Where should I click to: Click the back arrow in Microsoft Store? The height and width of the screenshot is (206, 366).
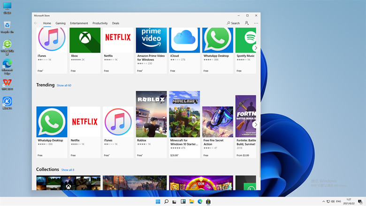pos(36,23)
